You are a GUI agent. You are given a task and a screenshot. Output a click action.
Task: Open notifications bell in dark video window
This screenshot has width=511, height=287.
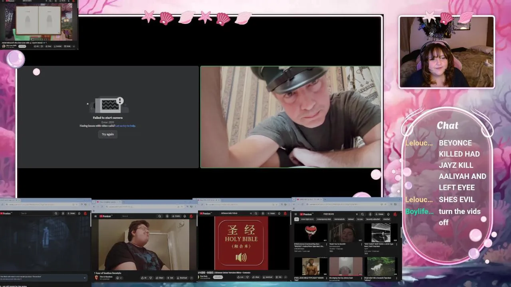click(79, 213)
